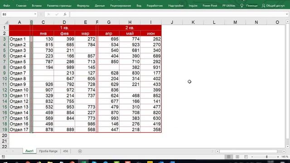Select row 20 header

(5, 135)
